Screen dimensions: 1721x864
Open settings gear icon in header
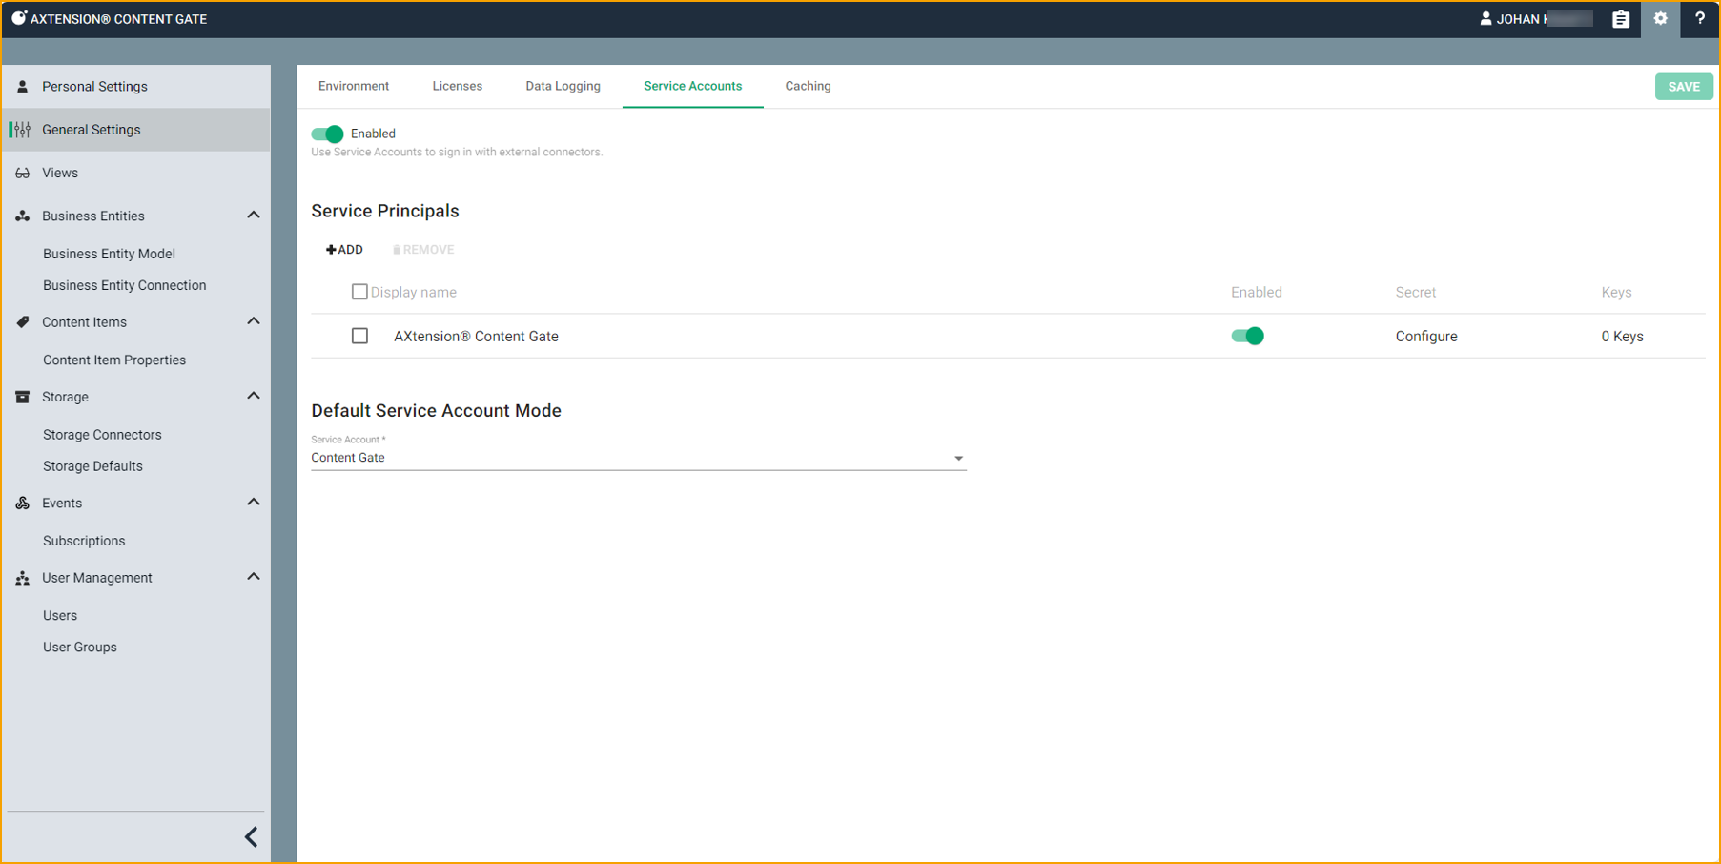(1660, 18)
